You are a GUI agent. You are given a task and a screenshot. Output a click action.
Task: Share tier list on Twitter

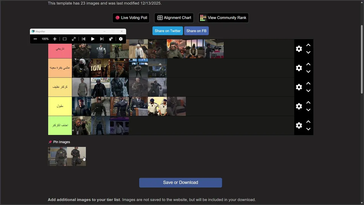(x=167, y=31)
